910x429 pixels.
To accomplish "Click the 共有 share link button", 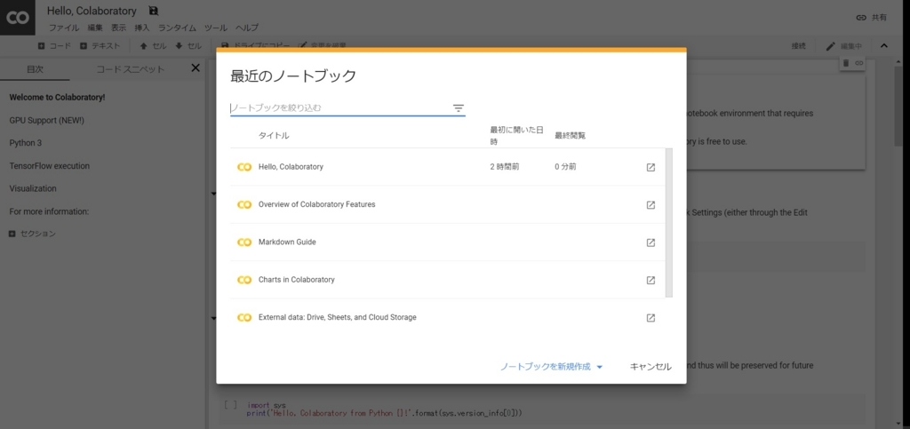I will (872, 18).
